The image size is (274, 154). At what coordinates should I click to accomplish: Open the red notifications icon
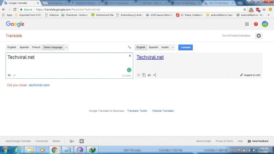click(x=256, y=24)
